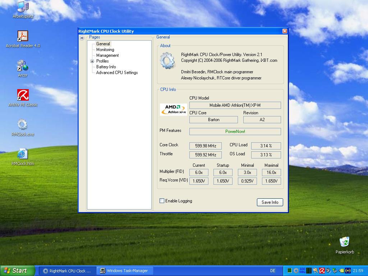Open the AntiVir PE Classic shortcut

tap(23, 95)
